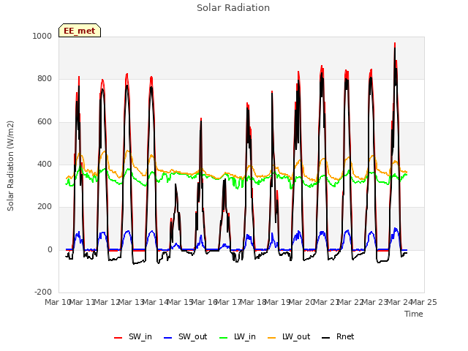Screen dimensions: 468x351
Task: Click the blue SW_out legend color marker
Action: click(x=168, y=338)
